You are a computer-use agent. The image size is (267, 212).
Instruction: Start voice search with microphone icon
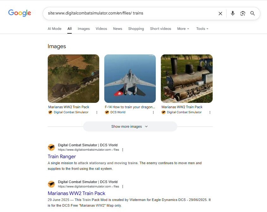(233, 13)
